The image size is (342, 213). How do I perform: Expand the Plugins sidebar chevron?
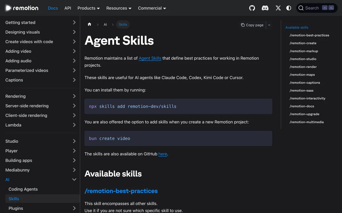(74, 208)
